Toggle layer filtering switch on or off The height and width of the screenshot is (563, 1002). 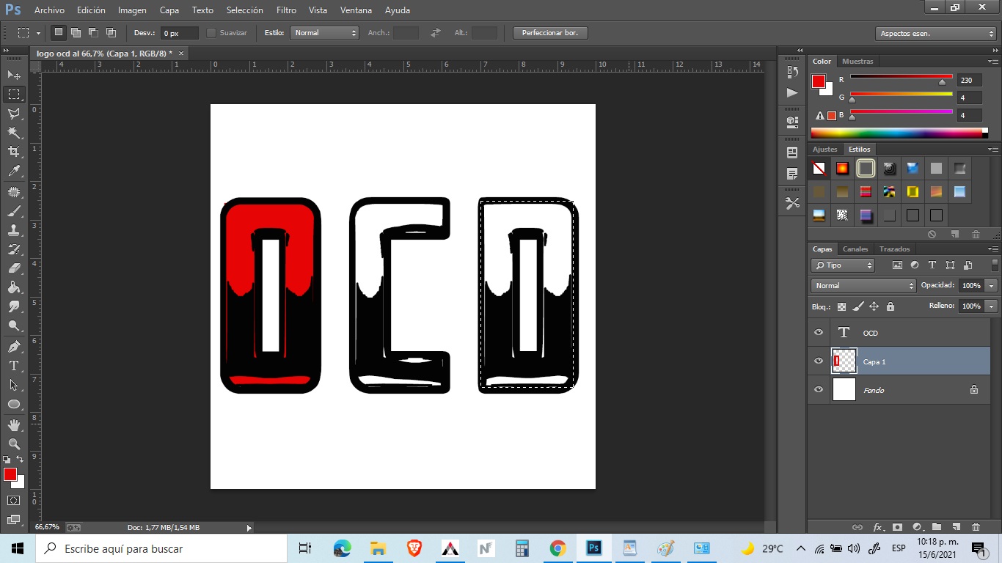pos(995,265)
